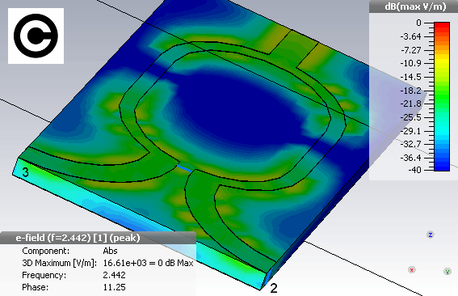Click the copyright symbol icon

click(x=36, y=36)
